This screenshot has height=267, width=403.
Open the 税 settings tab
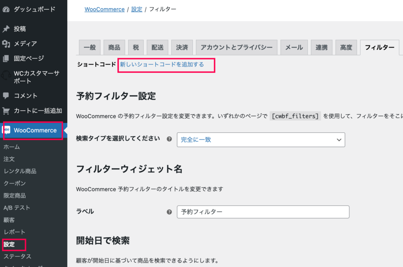(136, 48)
